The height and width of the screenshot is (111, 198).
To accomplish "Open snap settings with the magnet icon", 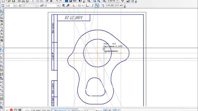I will tap(63, 6).
